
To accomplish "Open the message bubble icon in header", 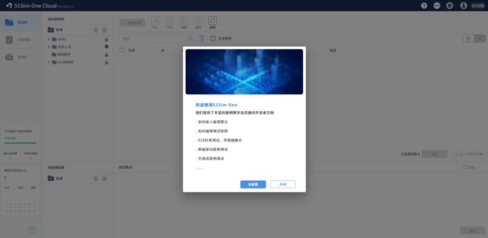I will coord(437,5).
